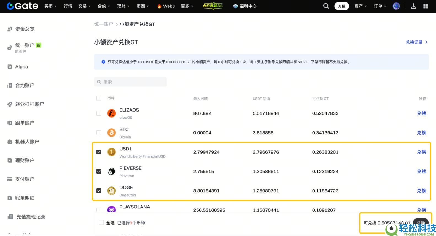Image resolution: width=436 pixels, height=236 pixels.
Task: Click the 理财账户 sidebar icon
Action: tap(10, 160)
